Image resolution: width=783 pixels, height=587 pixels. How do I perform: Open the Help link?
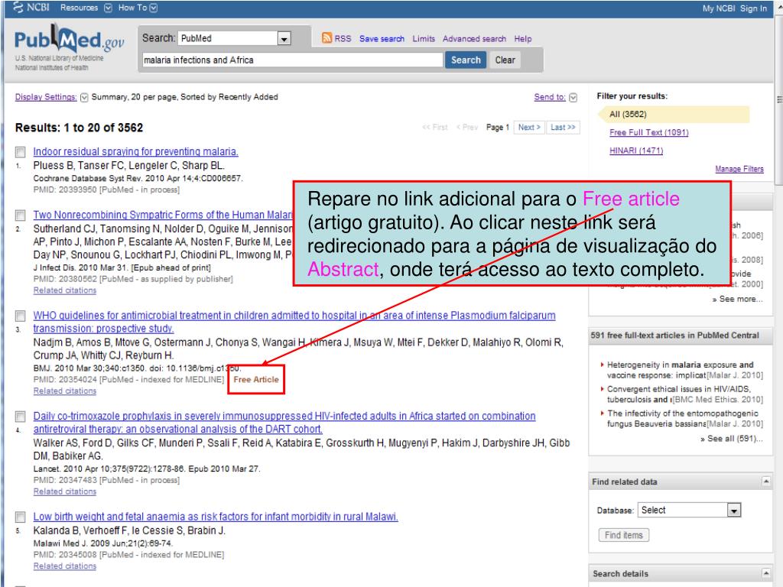[523, 38]
